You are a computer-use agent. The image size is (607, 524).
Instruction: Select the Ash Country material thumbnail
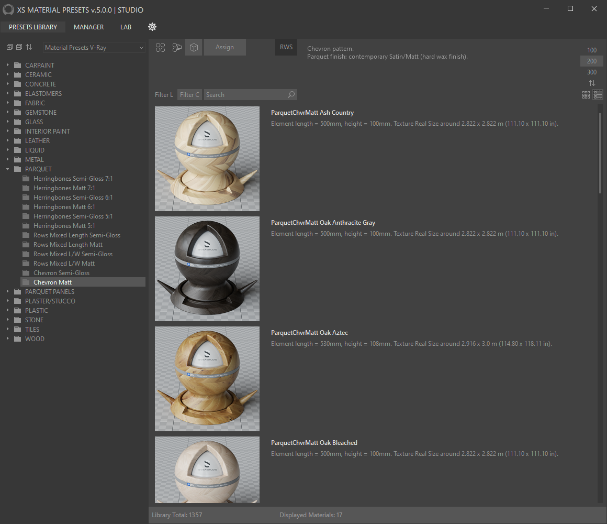[207, 159]
